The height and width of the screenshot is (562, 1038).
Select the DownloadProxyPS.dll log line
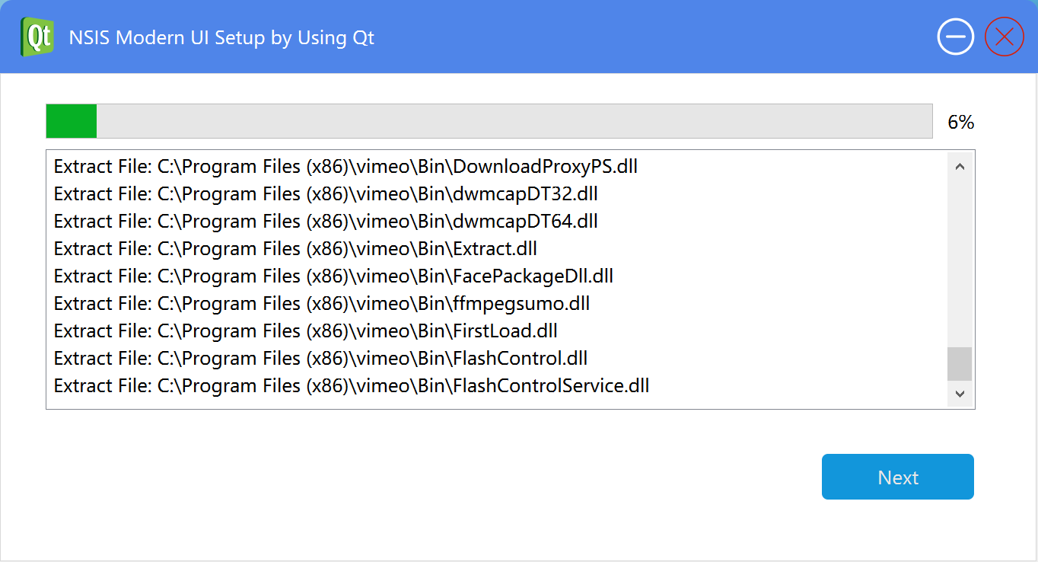[345, 166]
